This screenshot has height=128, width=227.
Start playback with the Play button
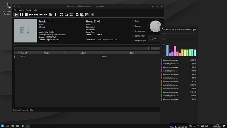16,15
